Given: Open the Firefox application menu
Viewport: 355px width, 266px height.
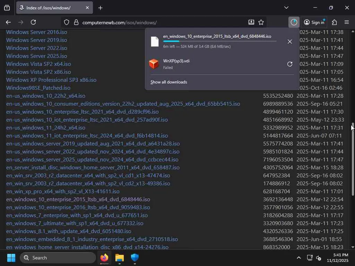Looking at the screenshot, I should point(347,22).
